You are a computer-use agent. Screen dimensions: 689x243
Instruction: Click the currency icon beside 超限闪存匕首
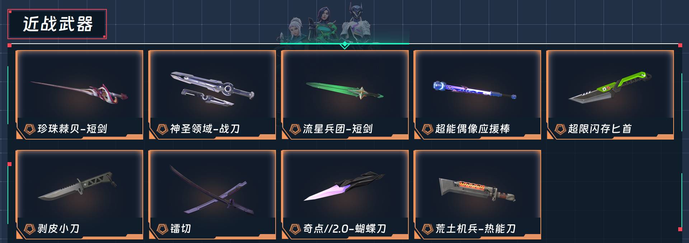pyautogui.click(x=560, y=129)
